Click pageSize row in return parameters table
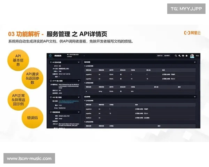 point(140,113)
